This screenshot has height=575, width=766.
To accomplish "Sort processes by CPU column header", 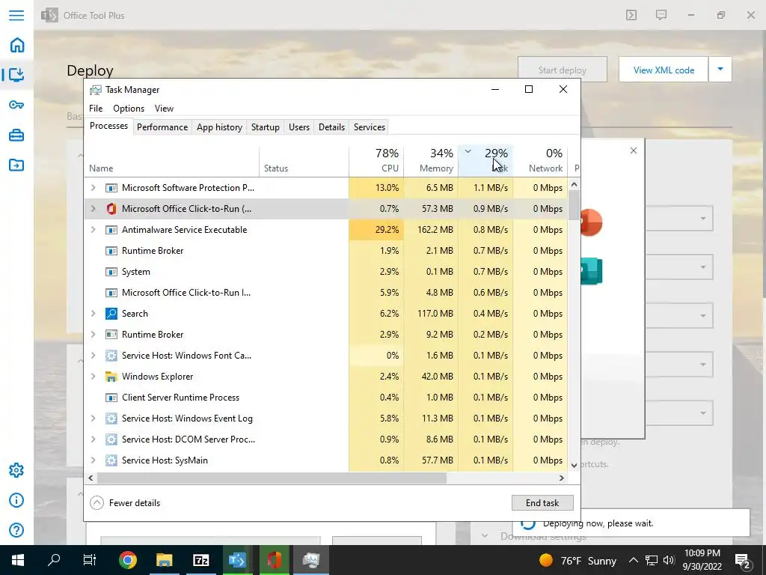I will (x=377, y=161).
